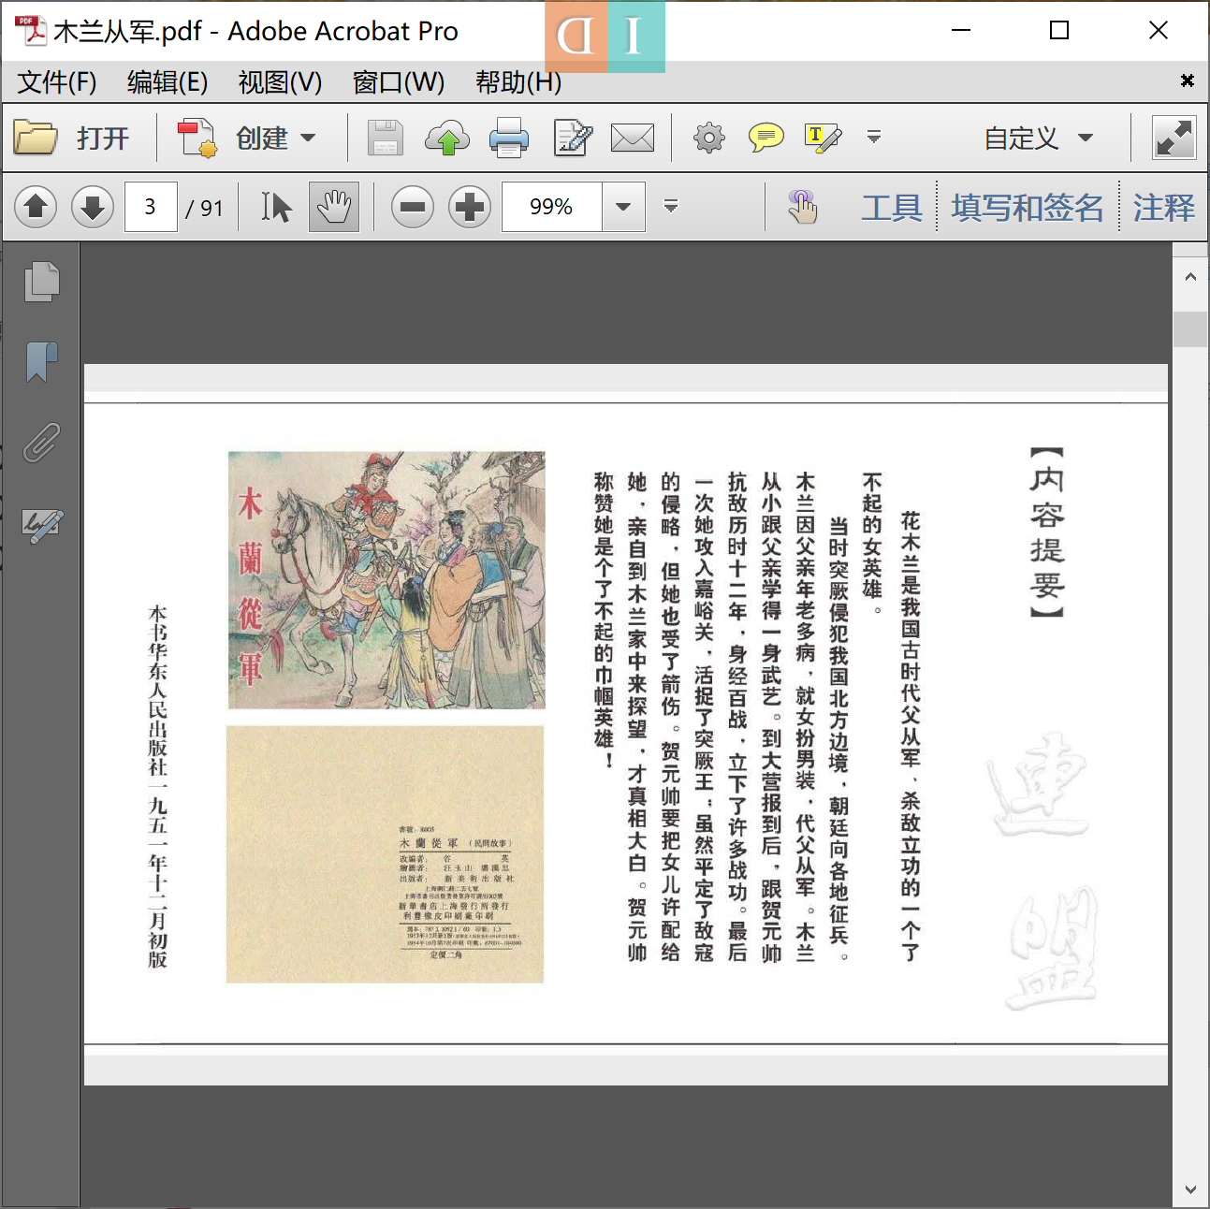Expand quick tools toolbar options arrow

coord(874,138)
